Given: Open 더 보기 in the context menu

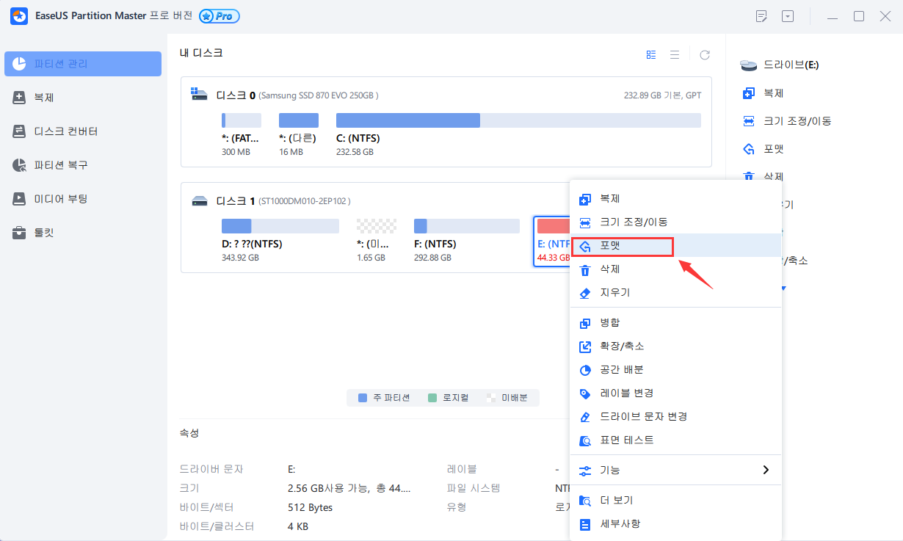Looking at the screenshot, I should [617, 499].
